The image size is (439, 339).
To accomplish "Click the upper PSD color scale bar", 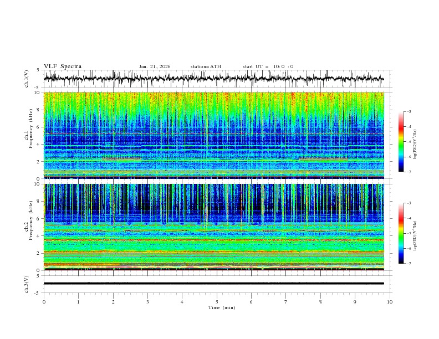I will [x=401, y=142].
